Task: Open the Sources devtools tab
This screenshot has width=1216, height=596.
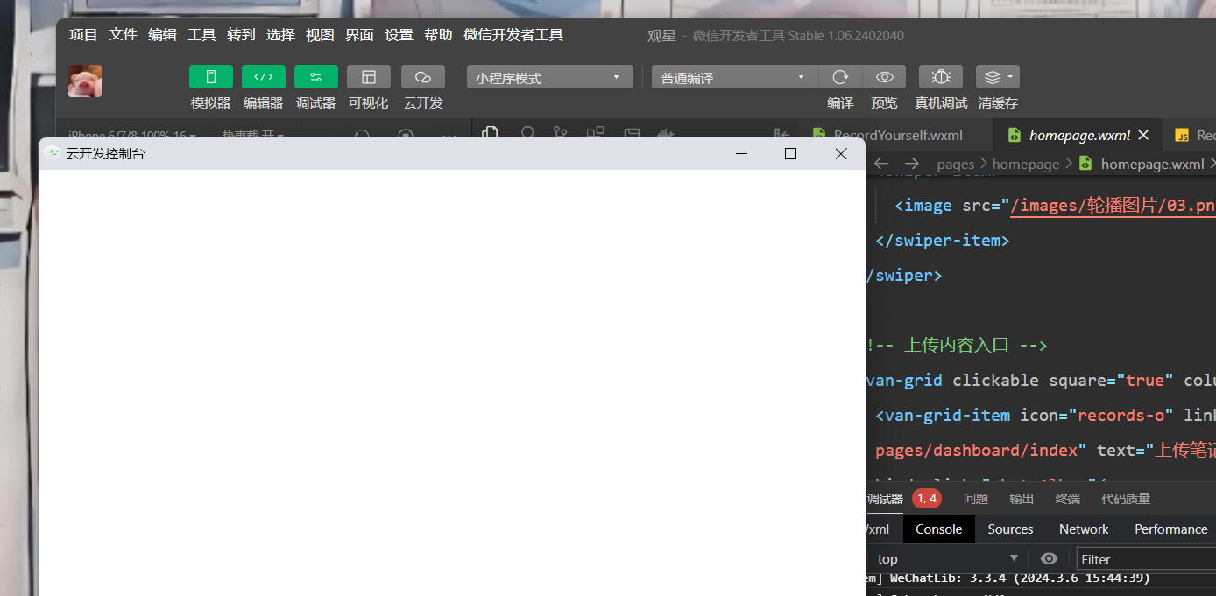Action: [x=1010, y=529]
